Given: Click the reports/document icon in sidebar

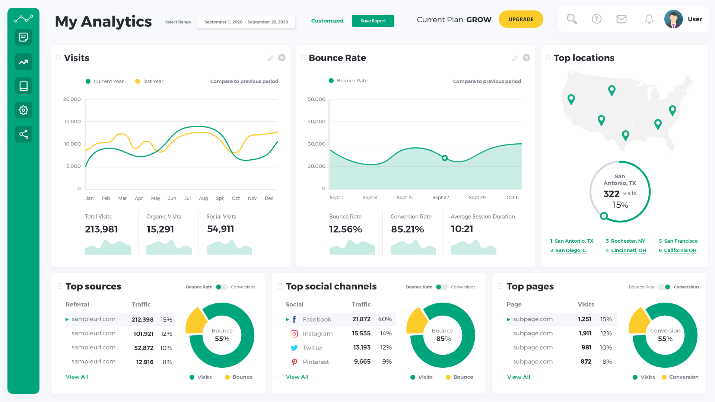Looking at the screenshot, I should click(23, 37).
